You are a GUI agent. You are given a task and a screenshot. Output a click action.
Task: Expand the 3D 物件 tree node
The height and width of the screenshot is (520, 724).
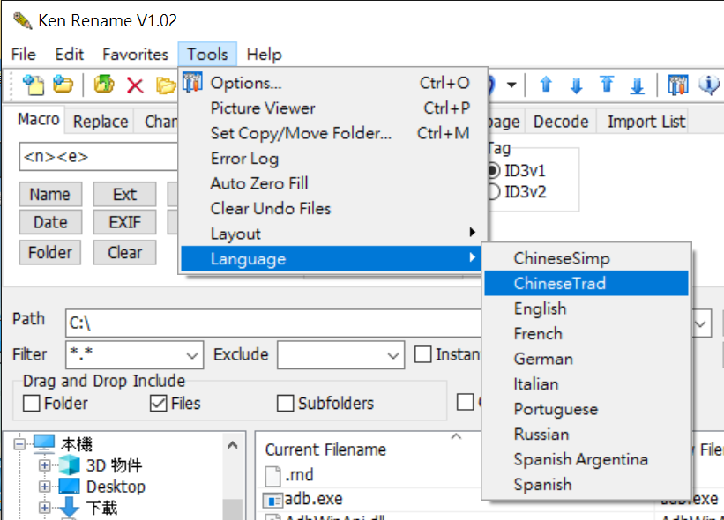pos(44,465)
